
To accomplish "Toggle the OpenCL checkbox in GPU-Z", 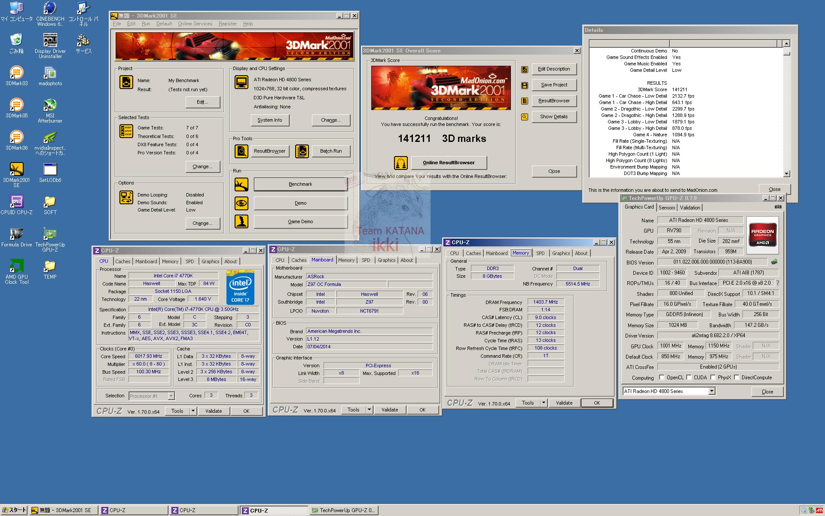I will 662,378.
